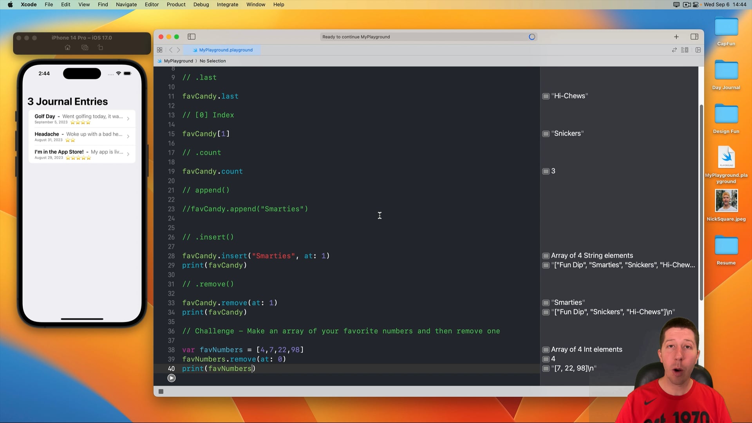Open the Debug menu
This screenshot has width=752, height=423.
click(201, 5)
